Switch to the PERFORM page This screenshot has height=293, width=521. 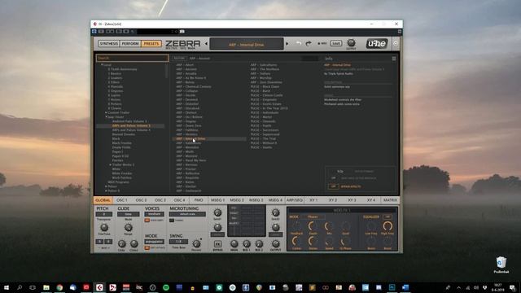tap(130, 43)
